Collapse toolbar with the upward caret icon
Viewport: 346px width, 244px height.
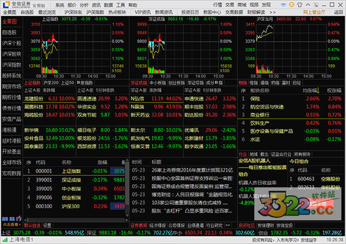click(308, 5)
